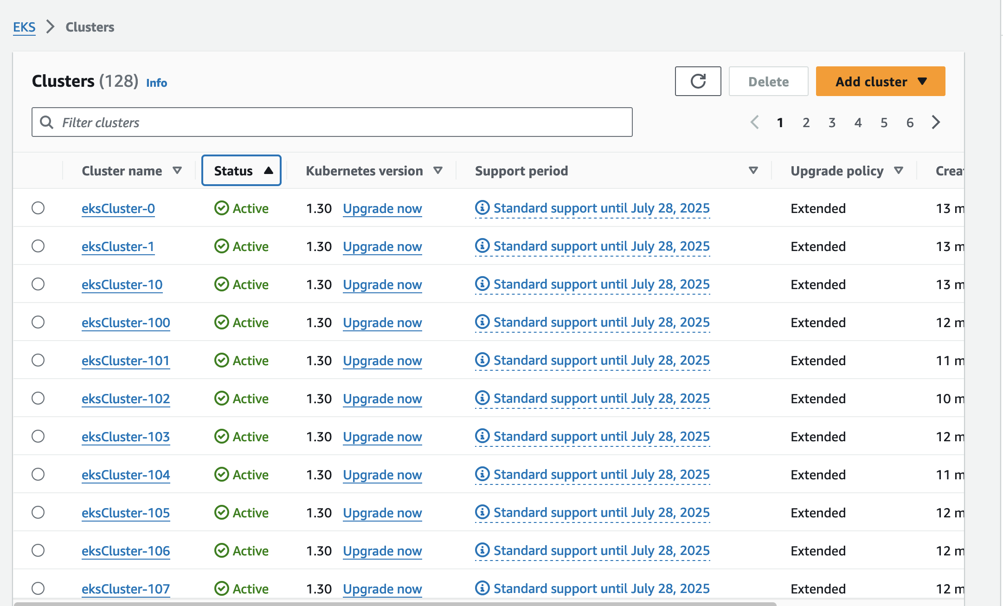Click the Delete button
The width and height of the screenshot is (1003, 606).
[x=768, y=81]
